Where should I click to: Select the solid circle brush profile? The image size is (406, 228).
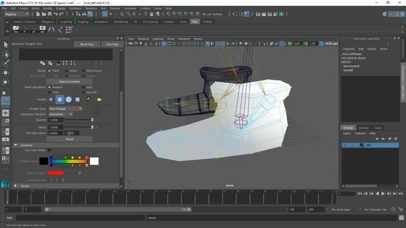[x=69, y=99]
